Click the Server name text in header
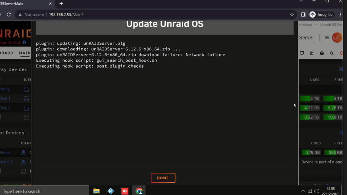This screenshot has width=347, height=195. 306,37
